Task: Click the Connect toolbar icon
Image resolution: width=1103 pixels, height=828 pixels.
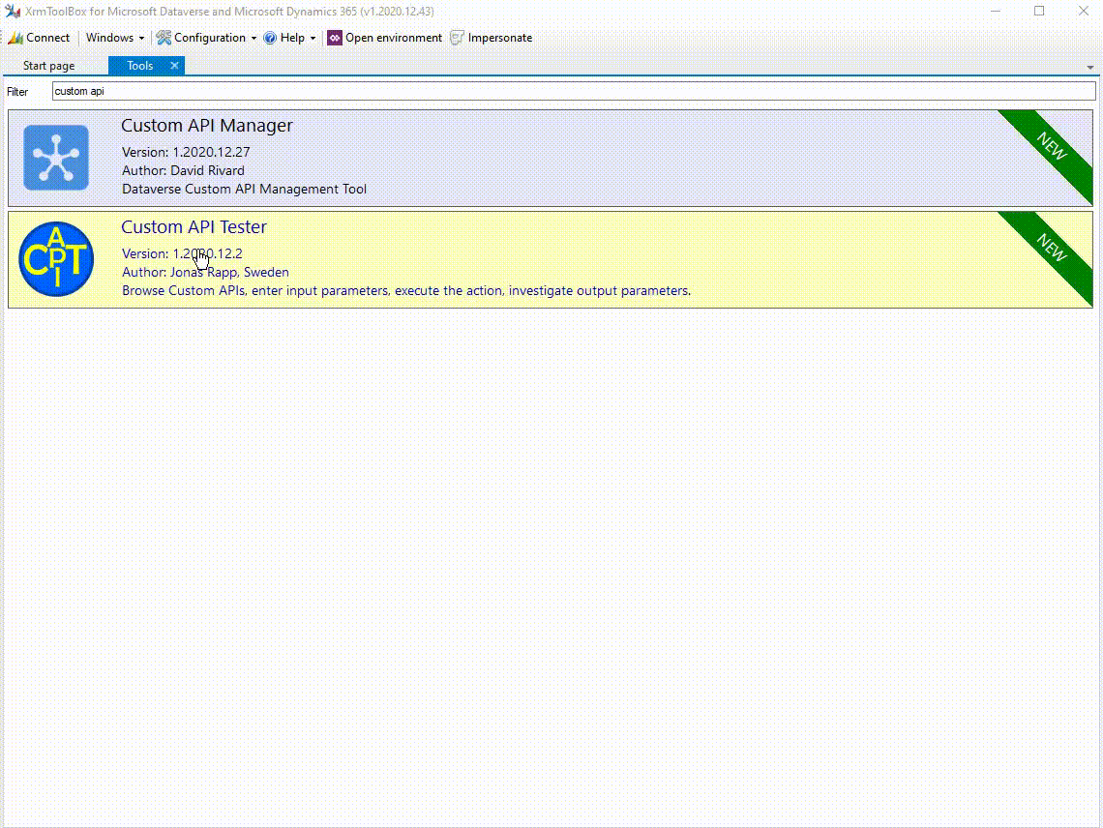Action: coord(15,38)
